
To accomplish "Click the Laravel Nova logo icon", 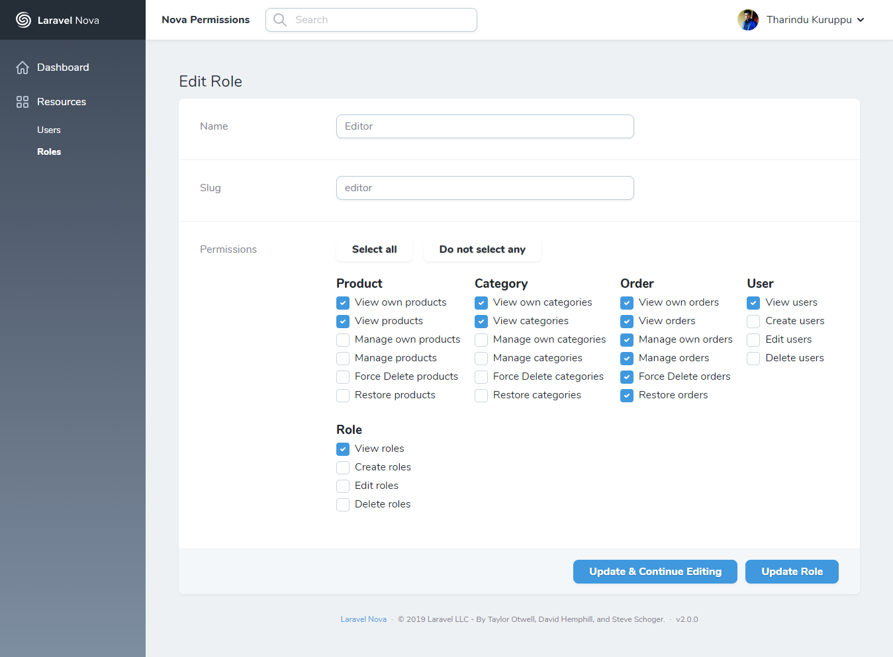I will pyautogui.click(x=23, y=20).
